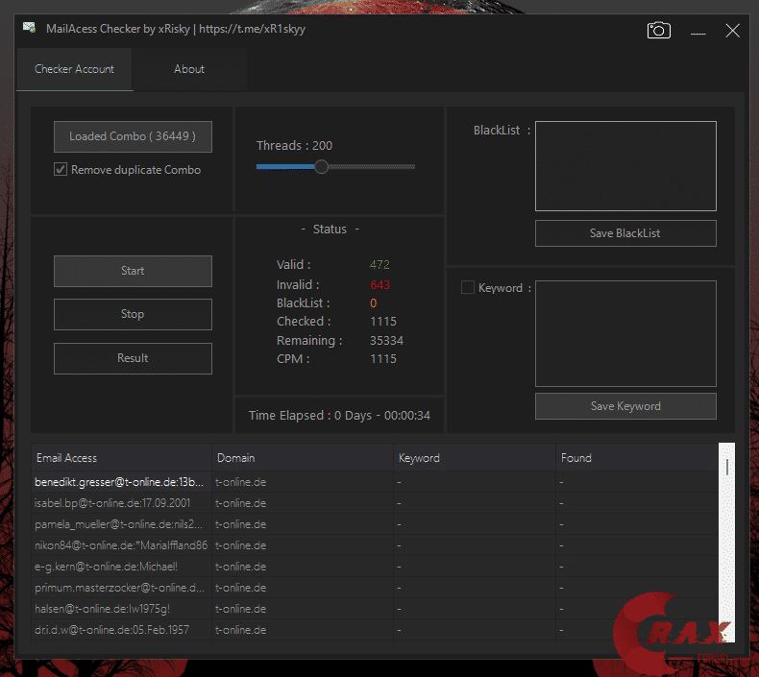Close the MailAcess Checker window
The height and width of the screenshot is (677, 759).
732,31
